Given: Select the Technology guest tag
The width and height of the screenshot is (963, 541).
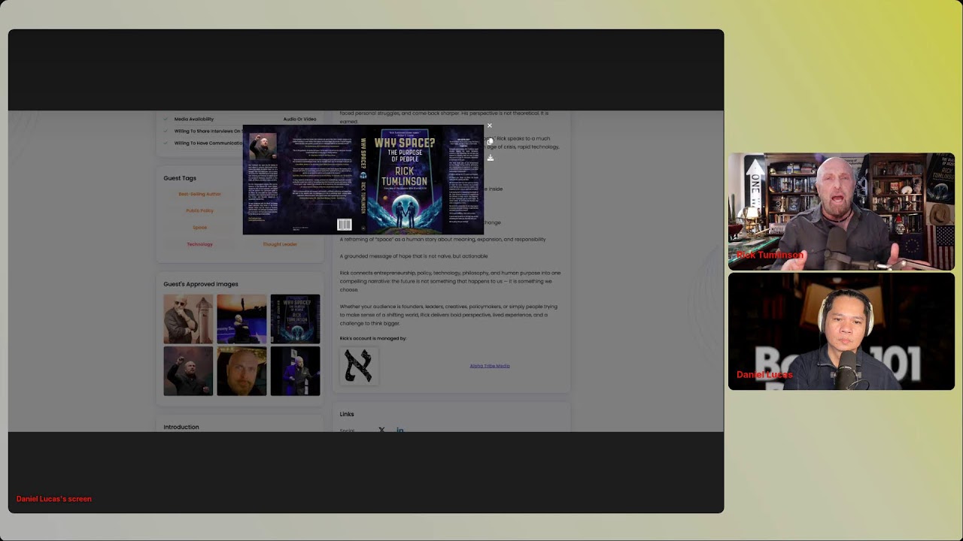Looking at the screenshot, I should pyautogui.click(x=199, y=244).
